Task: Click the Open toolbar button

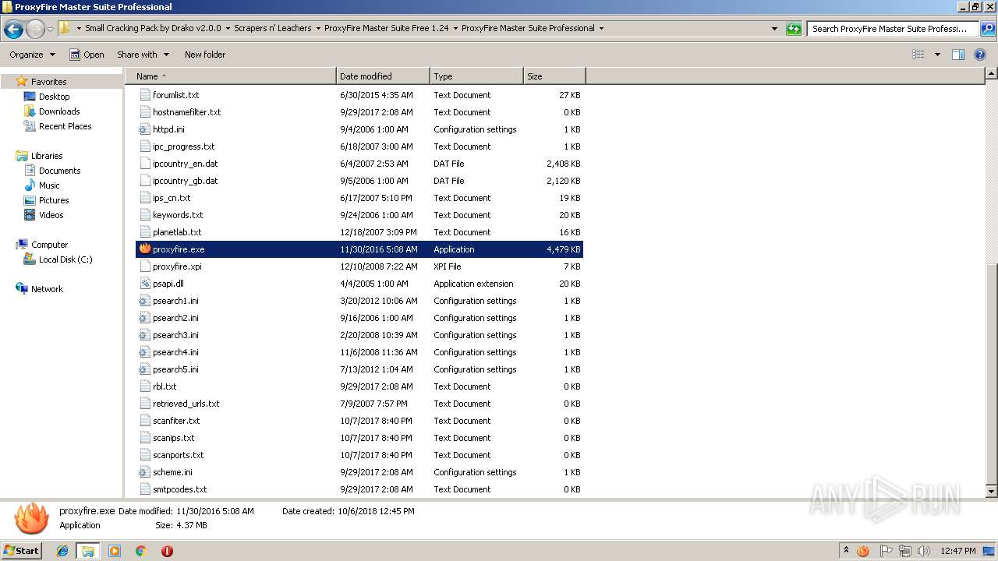Action: 87,55
